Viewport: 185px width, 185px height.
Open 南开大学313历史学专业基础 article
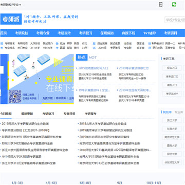(x=109, y=157)
